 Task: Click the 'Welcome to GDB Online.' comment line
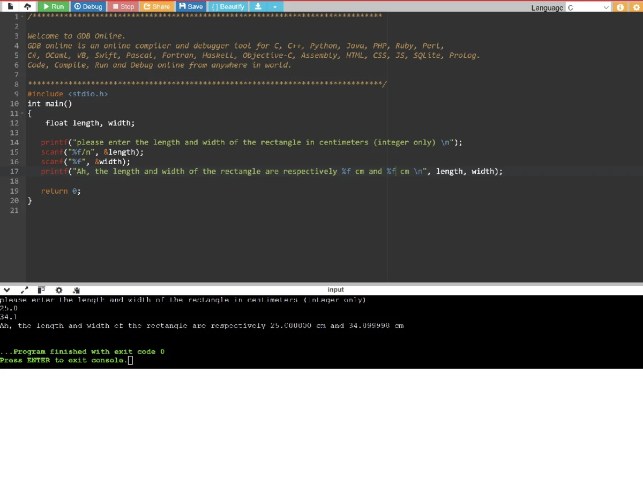tap(77, 36)
